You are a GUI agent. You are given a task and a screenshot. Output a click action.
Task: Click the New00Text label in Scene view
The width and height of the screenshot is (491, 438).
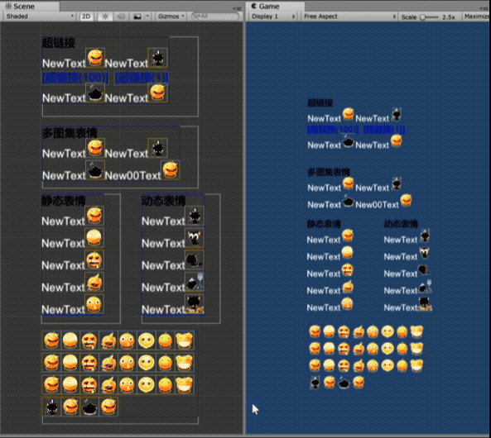[132, 176]
